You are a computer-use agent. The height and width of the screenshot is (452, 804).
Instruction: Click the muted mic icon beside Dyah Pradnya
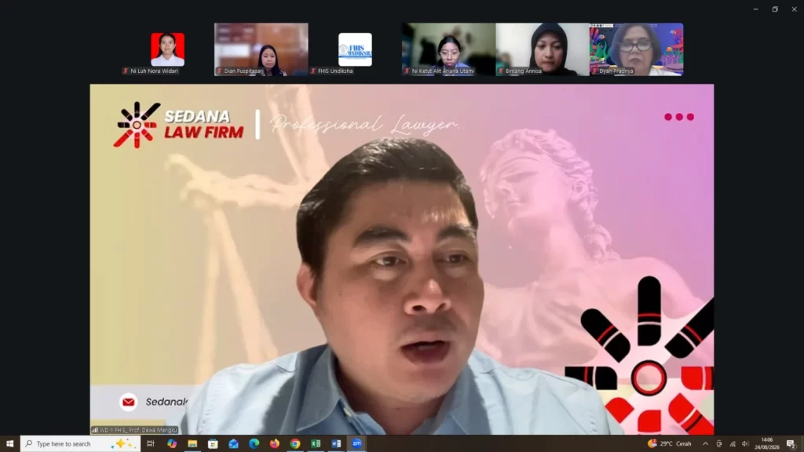[595, 71]
